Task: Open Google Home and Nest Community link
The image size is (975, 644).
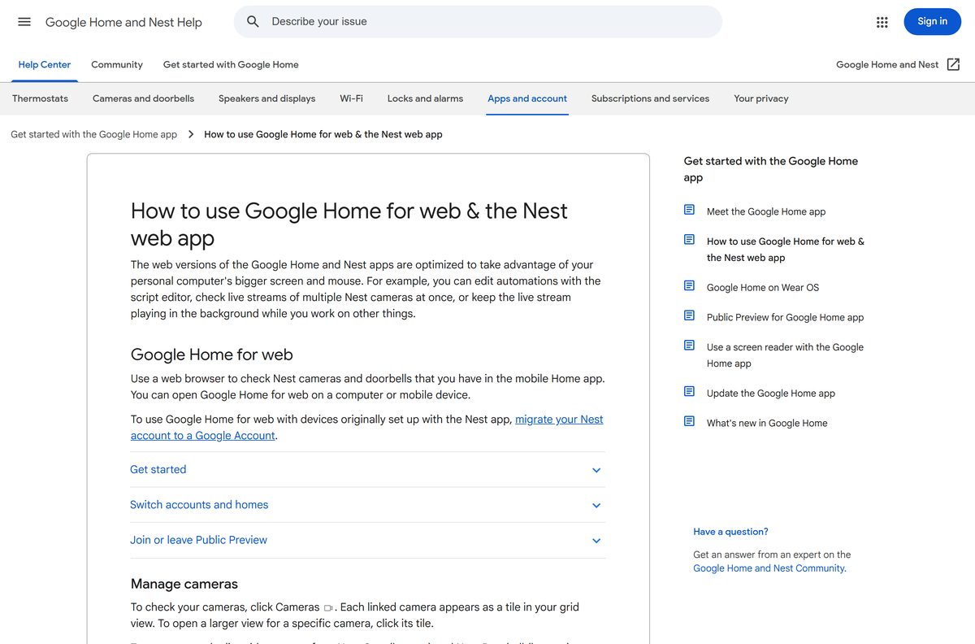Action: click(x=769, y=568)
